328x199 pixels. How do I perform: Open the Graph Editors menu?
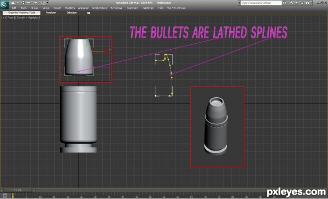99,8
